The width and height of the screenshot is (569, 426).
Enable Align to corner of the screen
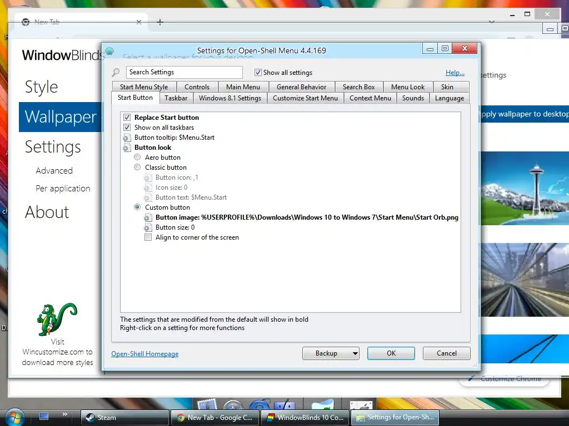pos(148,237)
